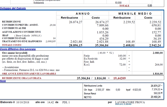Select employee name LAVORATORE PROVA
Viewport: 167px width, 107px height.
coord(130,102)
